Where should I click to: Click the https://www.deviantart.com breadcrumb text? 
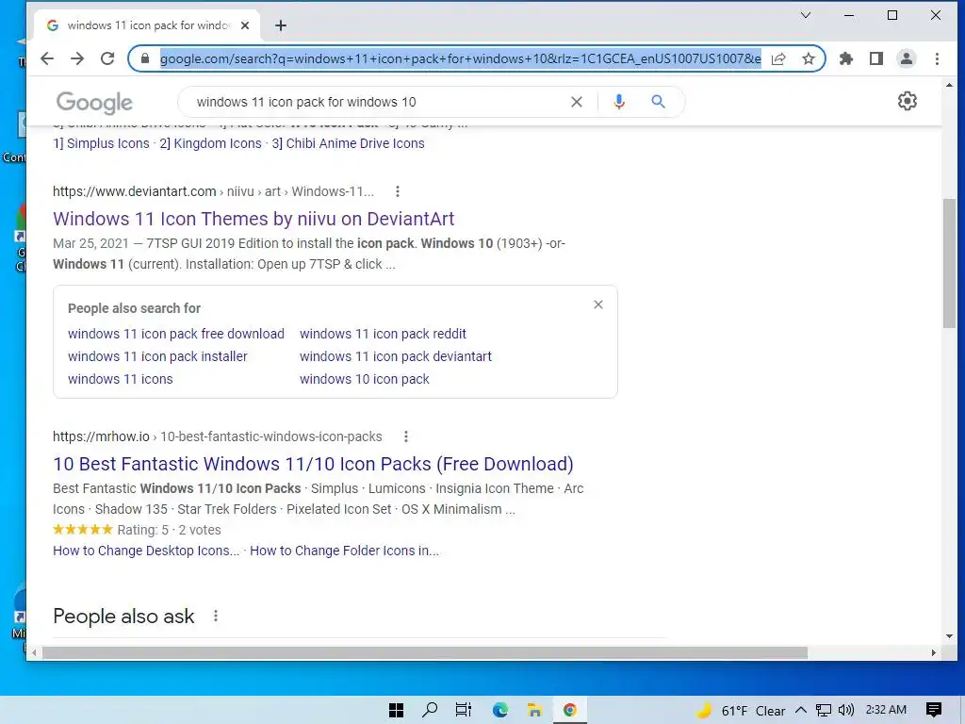click(x=134, y=191)
